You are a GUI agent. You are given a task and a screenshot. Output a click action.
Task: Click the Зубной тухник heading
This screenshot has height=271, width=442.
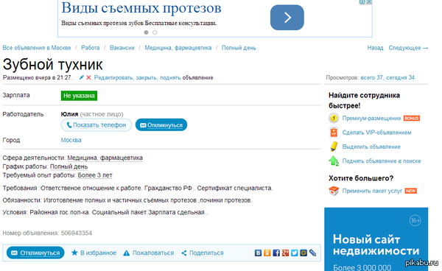(x=53, y=65)
